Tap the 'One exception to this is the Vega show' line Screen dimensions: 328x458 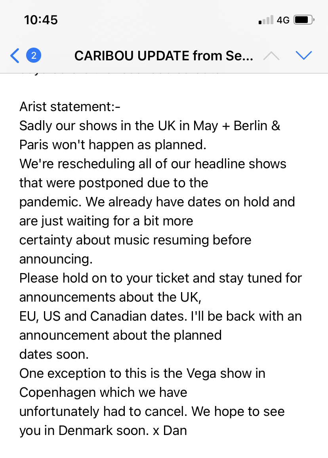142,373
